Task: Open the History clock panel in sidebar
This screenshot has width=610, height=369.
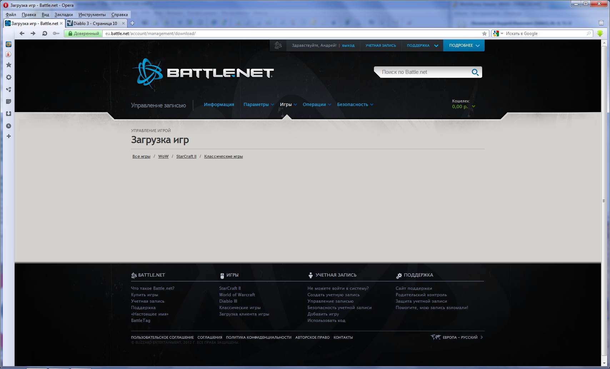Action: 9,126
